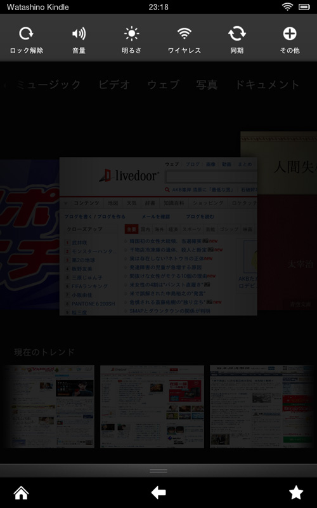This screenshot has width=317, height=508.
Task: Tap the Watashino Kindle device name
Action: [38, 7]
